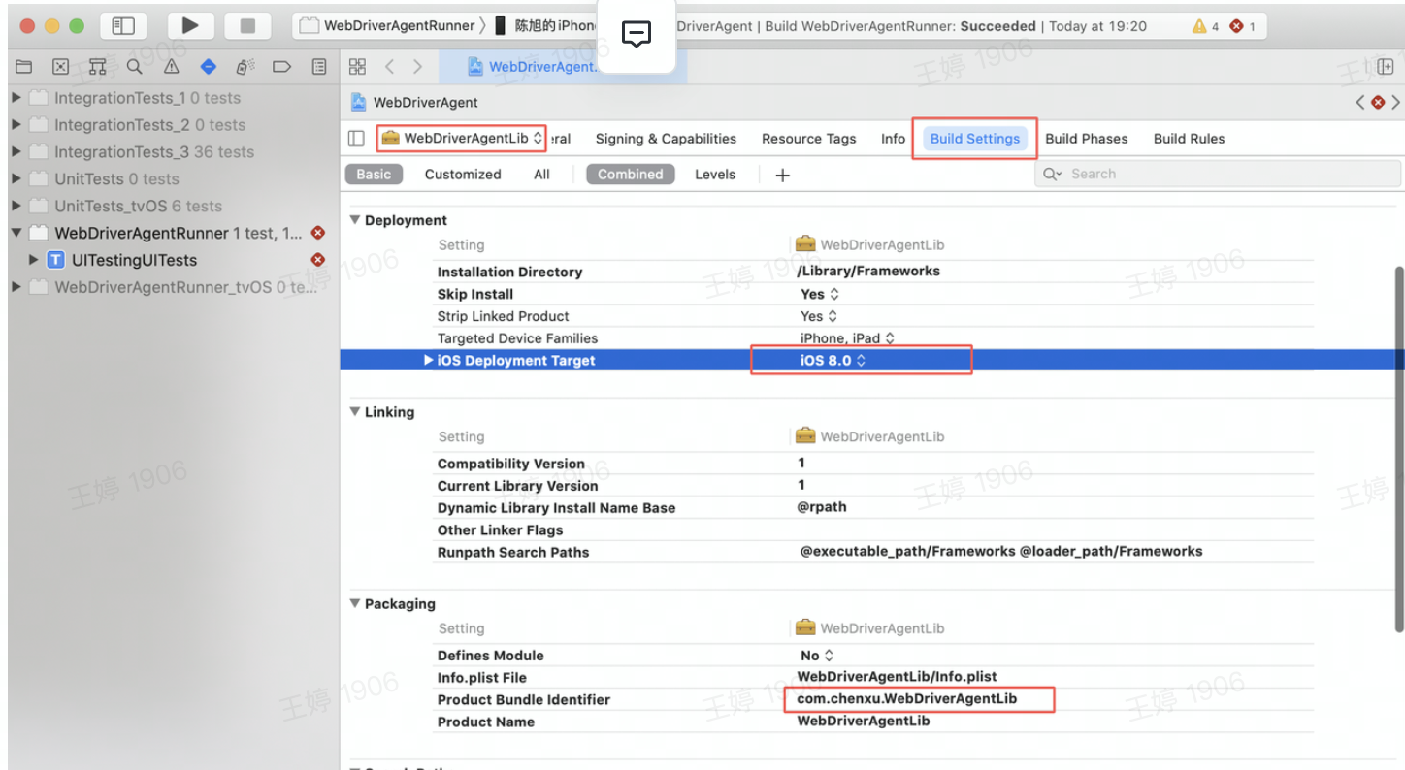This screenshot has height=770, width=1405.
Task: Collapse the Packaging section
Action: coord(355,604)
